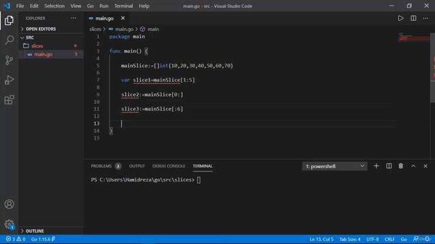Change UTF-8 file encoding
The height and width of the screenshot is (244, 435).
point(372,239)
